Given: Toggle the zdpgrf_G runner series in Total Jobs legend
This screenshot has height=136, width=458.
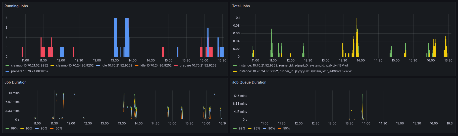Looking at the screenshot, I should click(x=293, y=65).
